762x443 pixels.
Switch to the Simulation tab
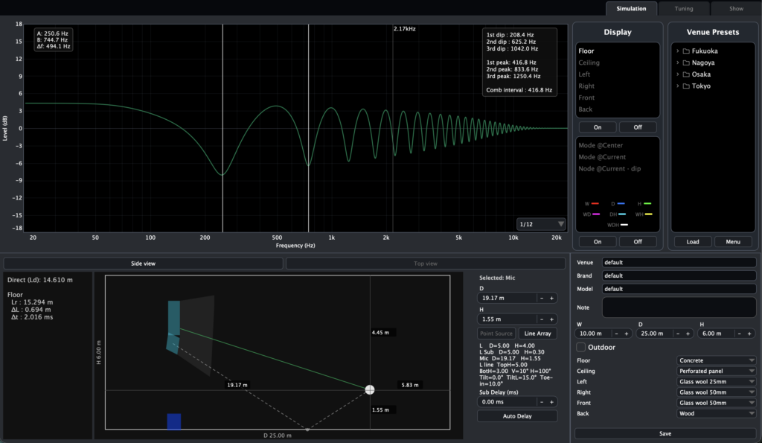pos(631,9)
